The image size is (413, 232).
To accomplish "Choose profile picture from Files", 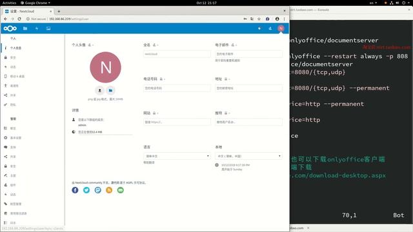I will 110,90.
